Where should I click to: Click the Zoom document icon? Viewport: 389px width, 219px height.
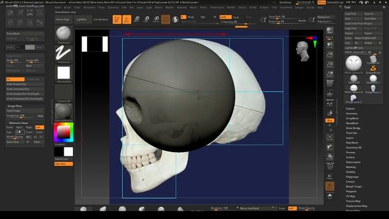click(x=329, y=55)
